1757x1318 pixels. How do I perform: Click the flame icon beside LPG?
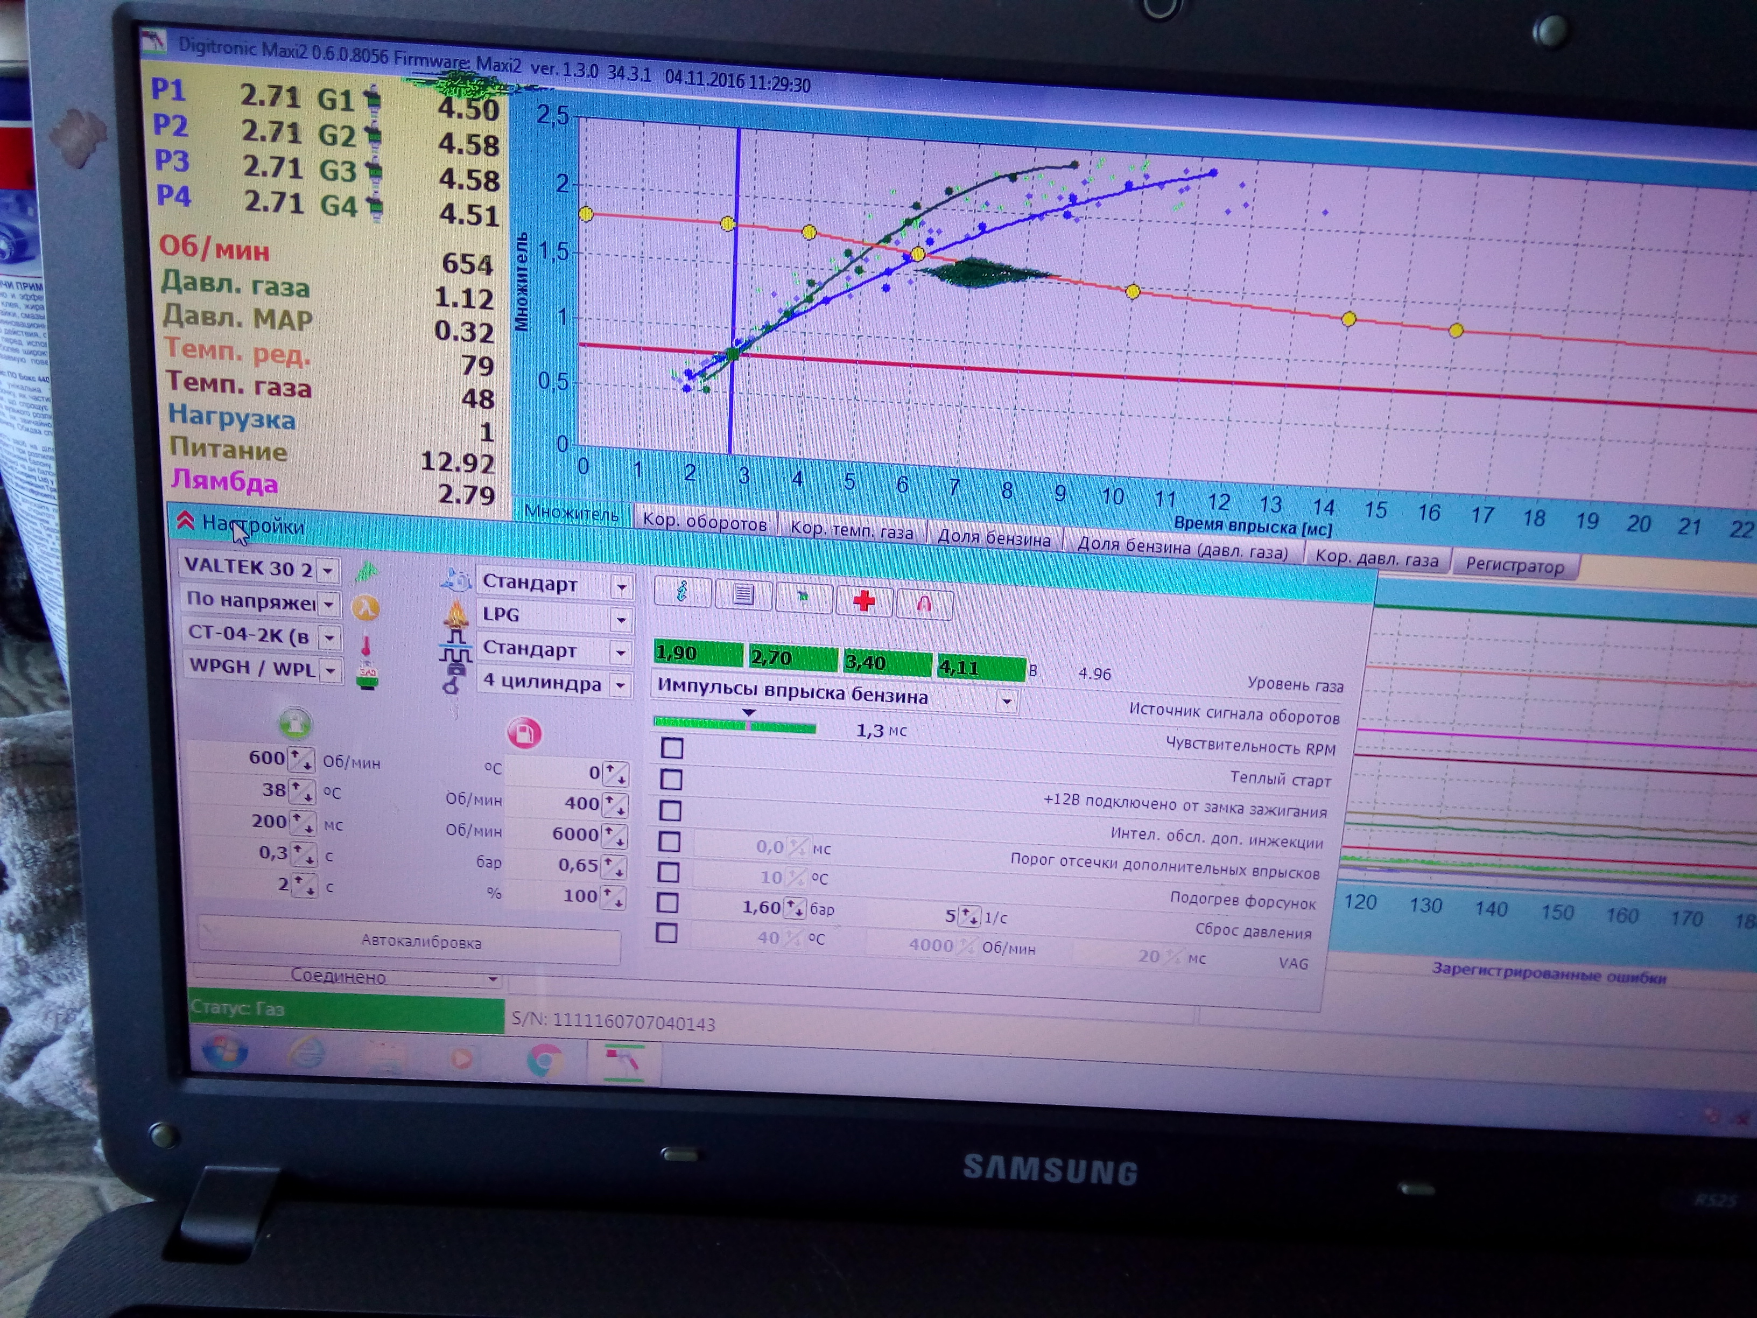coord(456,614)
